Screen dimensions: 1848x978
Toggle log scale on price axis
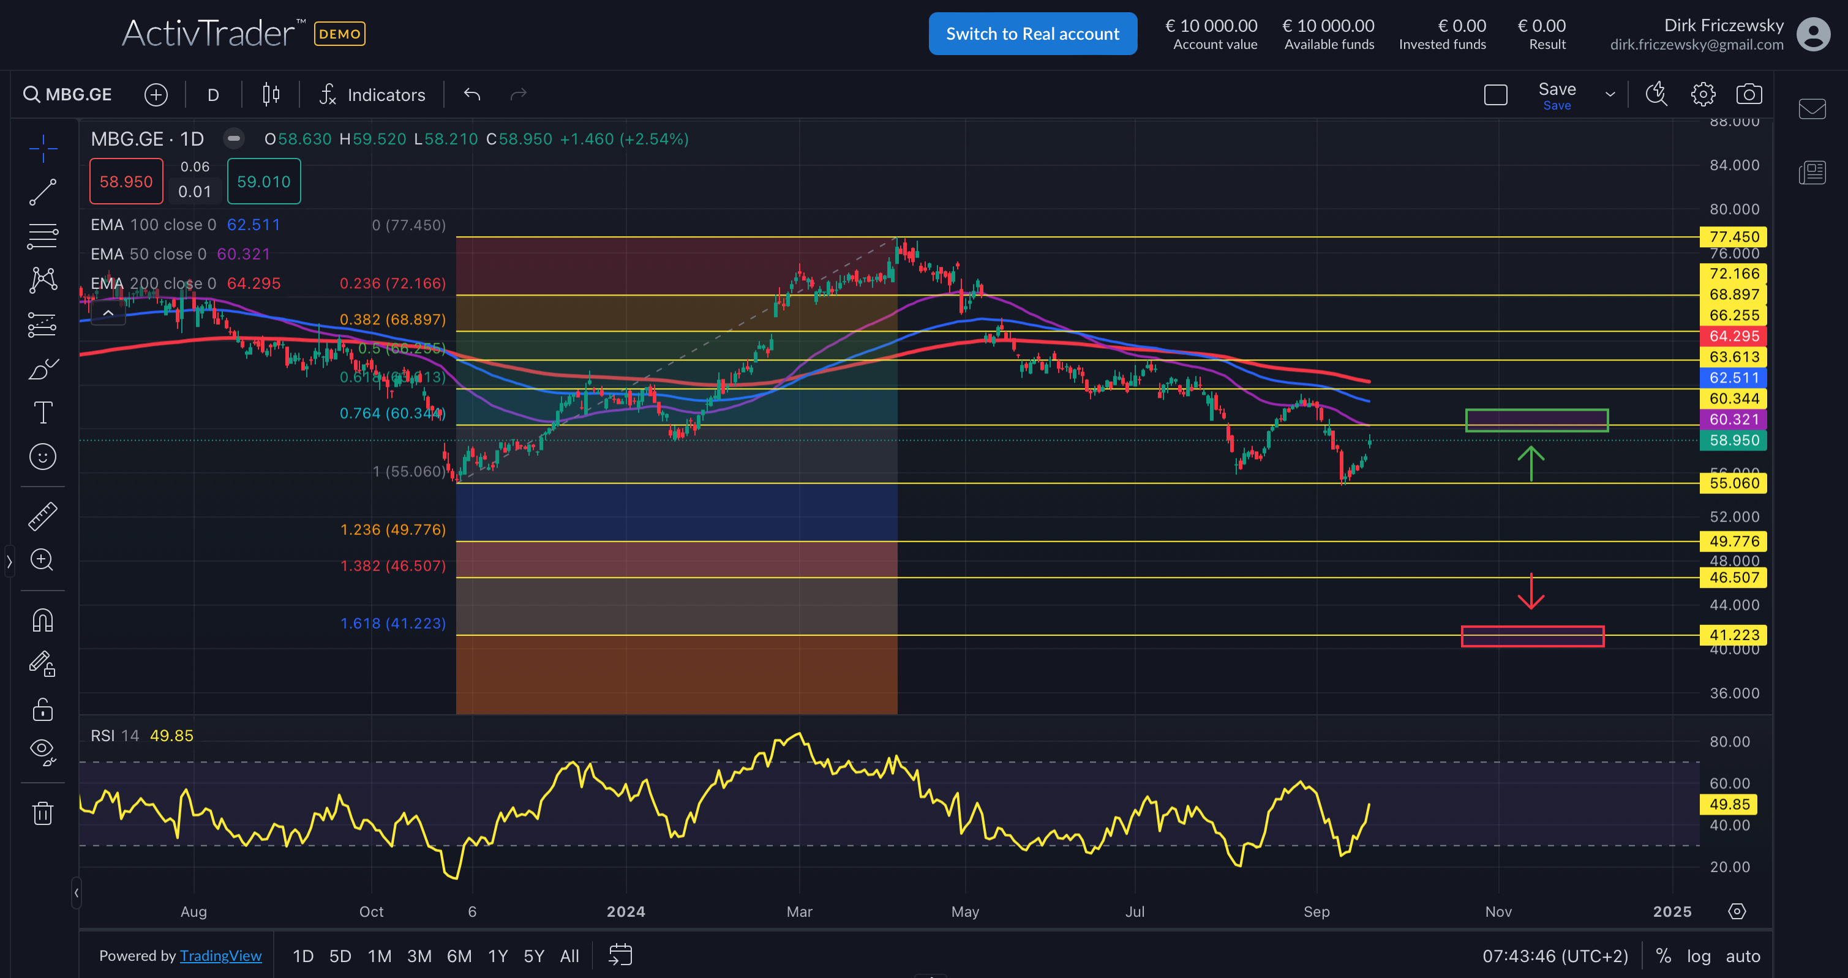pyautogui.click(x=1698, y=956)
